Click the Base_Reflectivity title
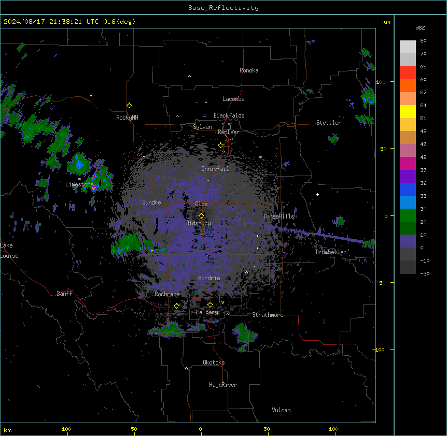Image resolution: width=447 pixels, height=436 pixels. (x=223, y=8)
